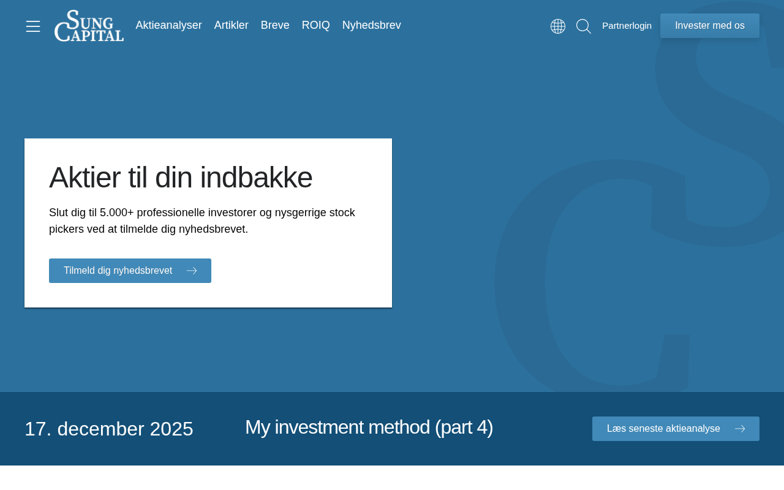The image size is (784, 490).
Task: Click the Partnerlogin link
Action: (x=627, y=26)
